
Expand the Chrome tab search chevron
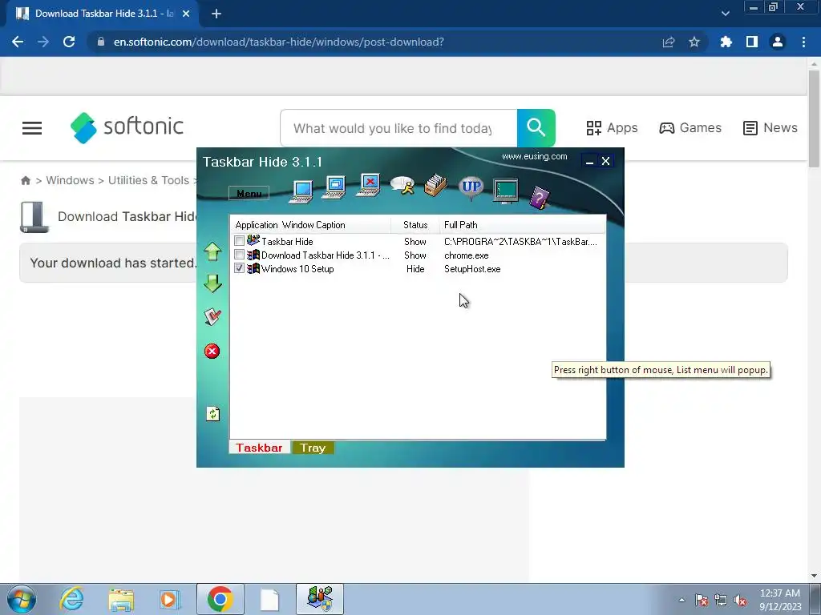click(725, 14)
